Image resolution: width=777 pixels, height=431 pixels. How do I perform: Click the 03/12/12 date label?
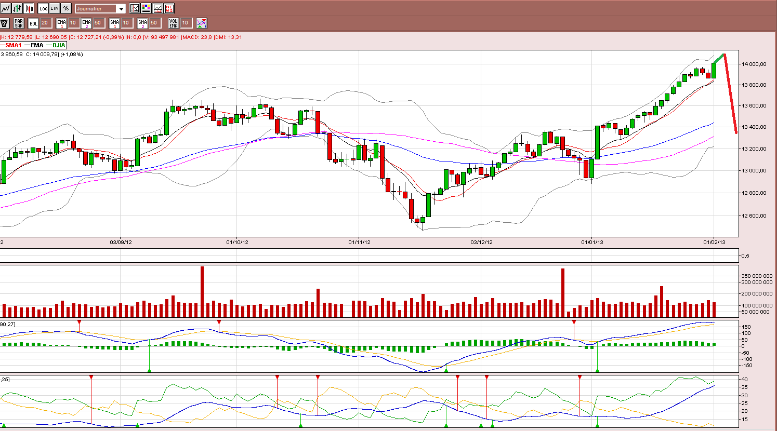click(x=482, y=242)
